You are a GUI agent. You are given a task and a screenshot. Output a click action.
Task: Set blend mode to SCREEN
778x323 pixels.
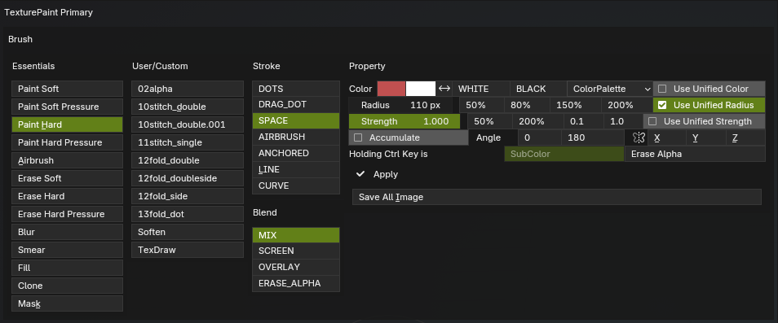coord(296,251)
